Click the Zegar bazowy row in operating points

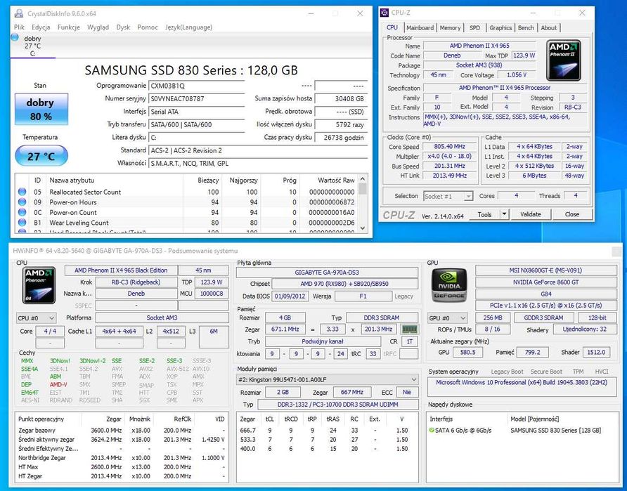(121, 431)
